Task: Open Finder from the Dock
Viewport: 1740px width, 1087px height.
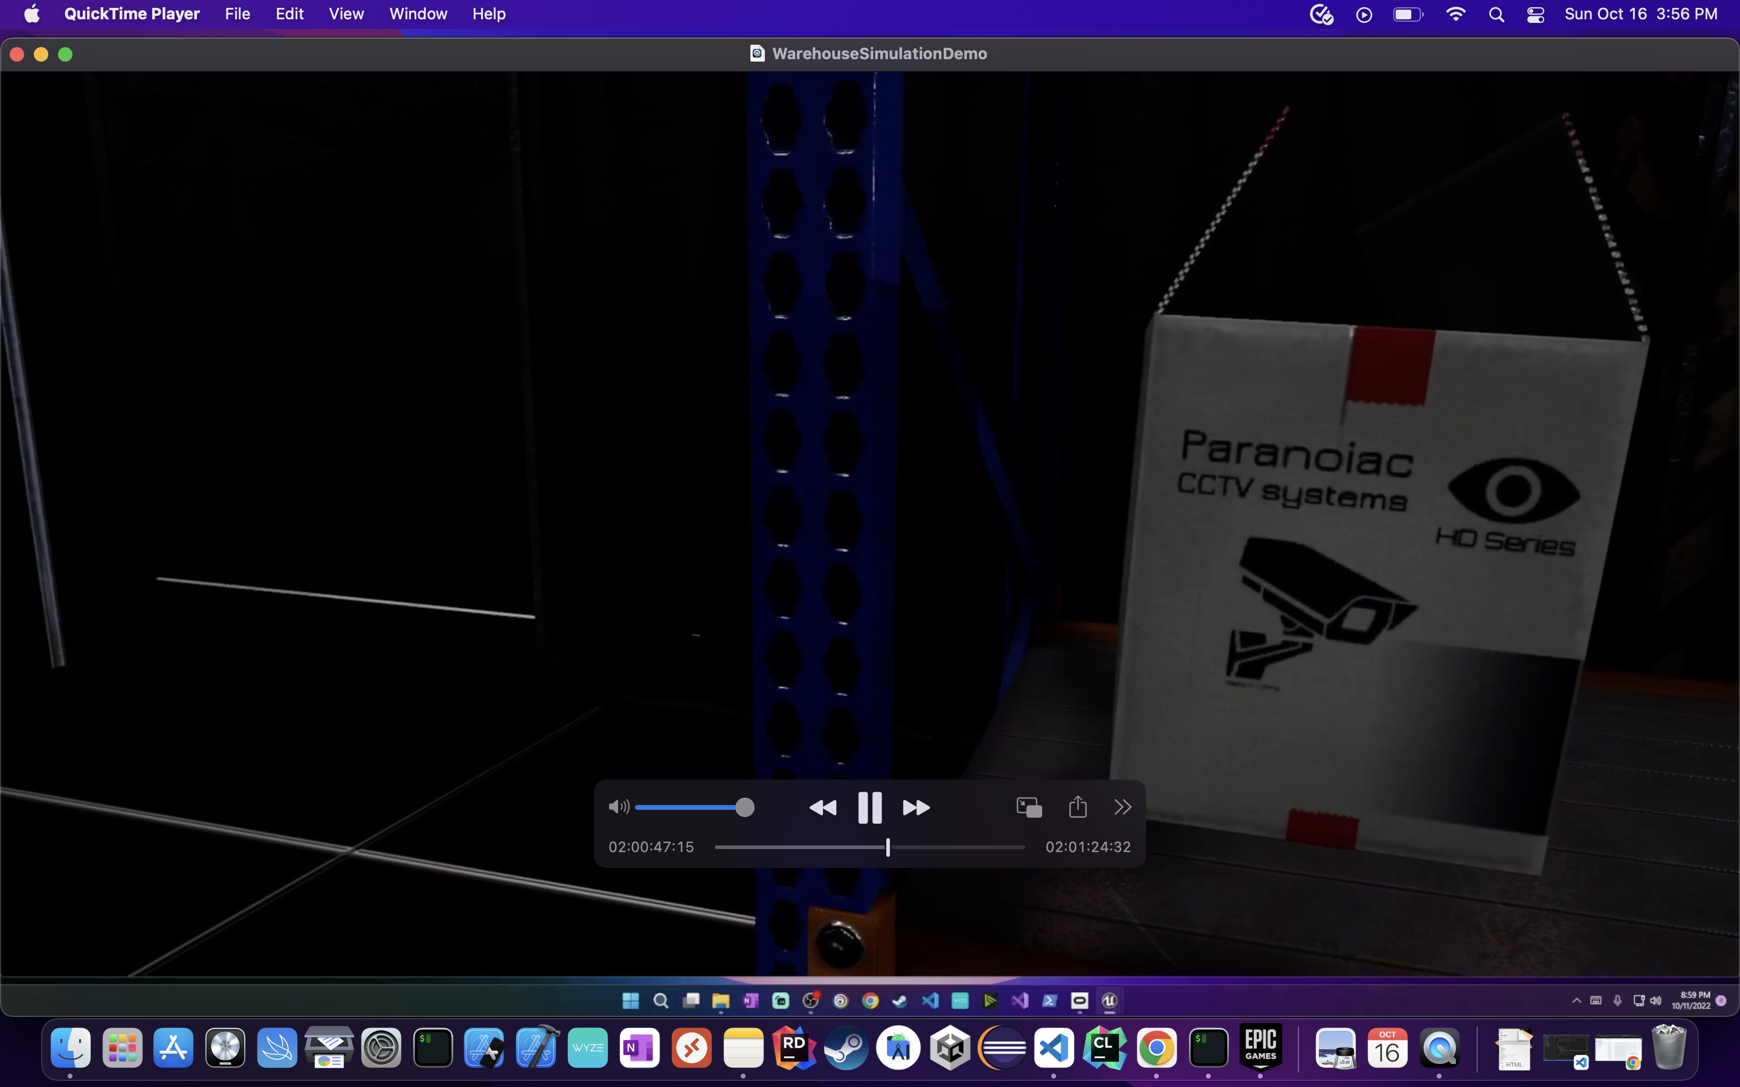Action: pos(71,1048)
